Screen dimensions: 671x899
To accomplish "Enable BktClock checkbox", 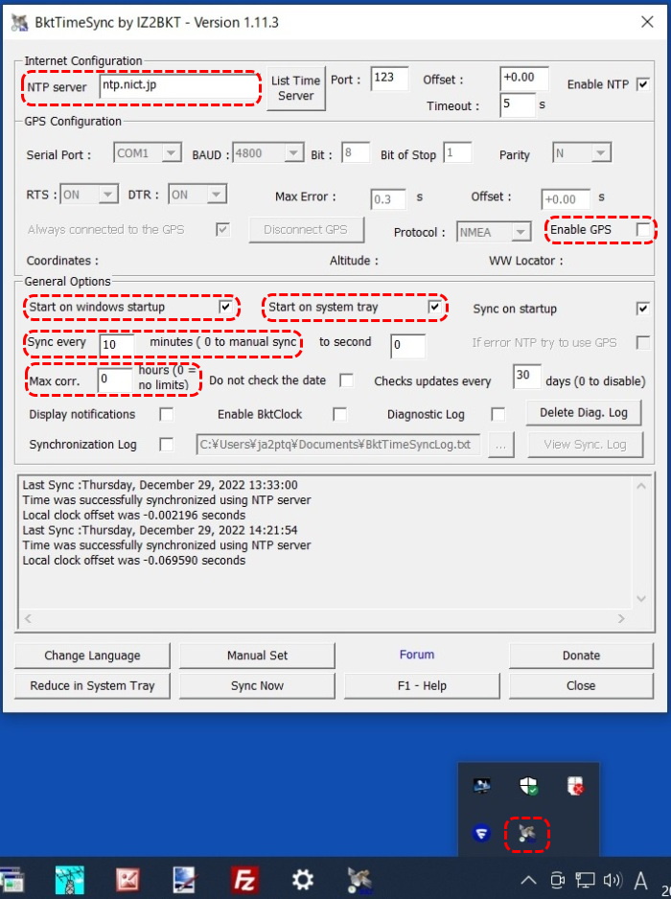I will pos(339,415).
